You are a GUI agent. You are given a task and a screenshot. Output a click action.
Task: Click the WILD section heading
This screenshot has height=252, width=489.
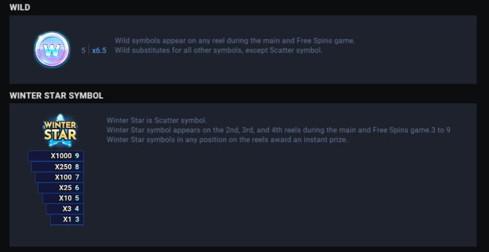pyautogui.click(x=19, y=8)
